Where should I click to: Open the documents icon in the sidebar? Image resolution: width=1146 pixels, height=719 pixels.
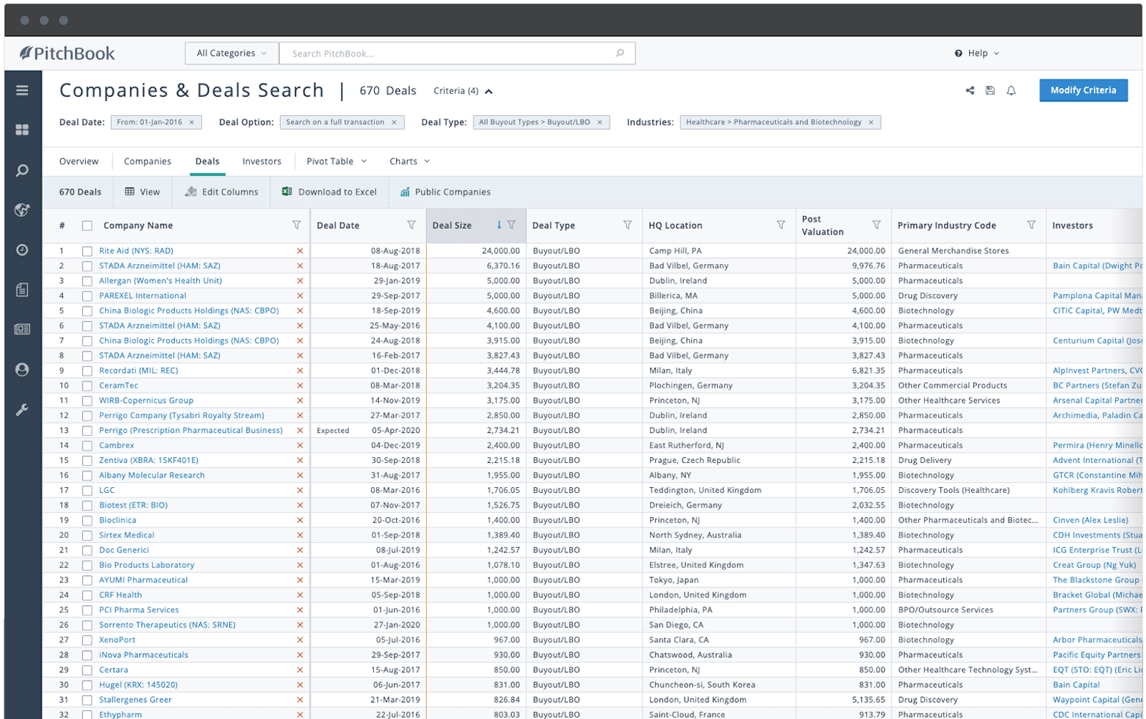click(22, 290)
